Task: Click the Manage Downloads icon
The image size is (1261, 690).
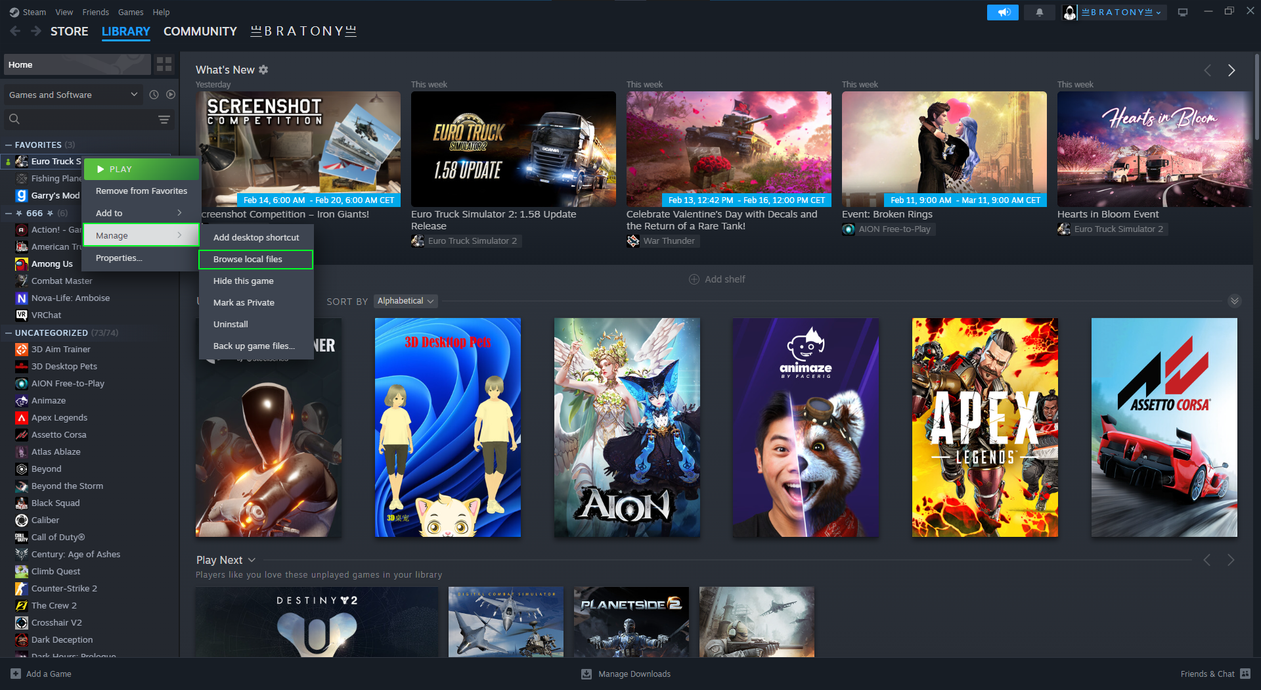Action: [x=586, y=674]
